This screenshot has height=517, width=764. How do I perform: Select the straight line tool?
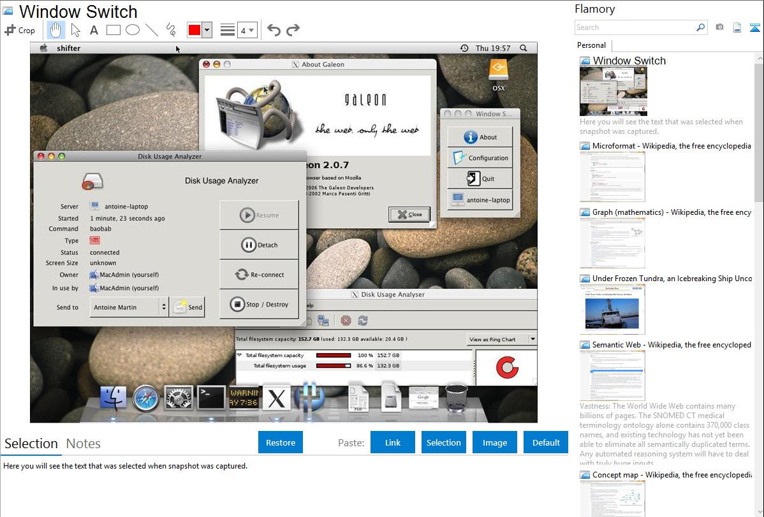(152, 30)
